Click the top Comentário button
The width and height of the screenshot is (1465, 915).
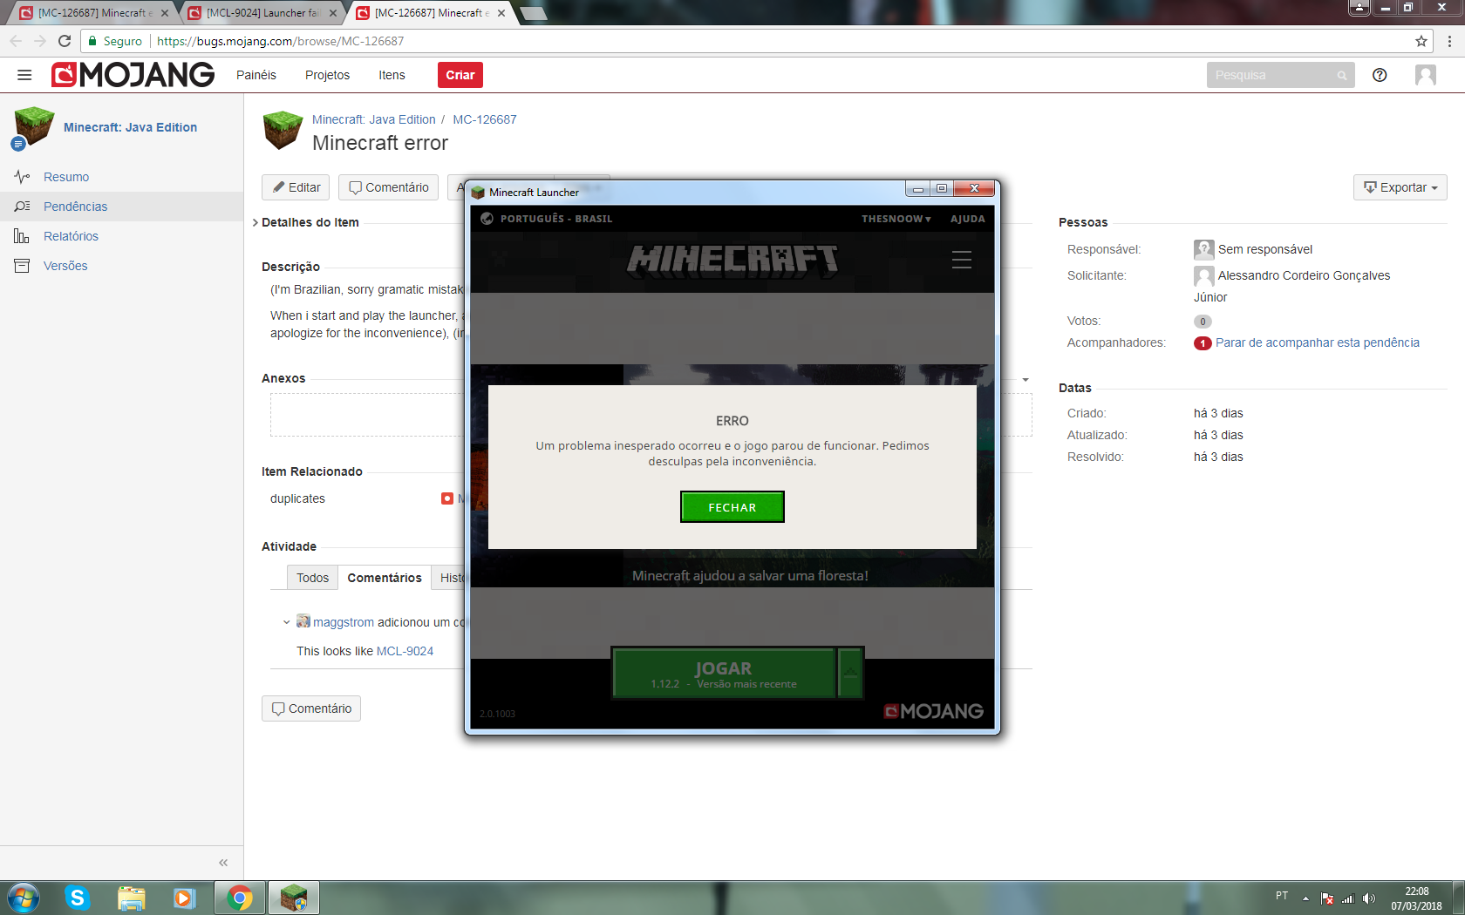388,187
